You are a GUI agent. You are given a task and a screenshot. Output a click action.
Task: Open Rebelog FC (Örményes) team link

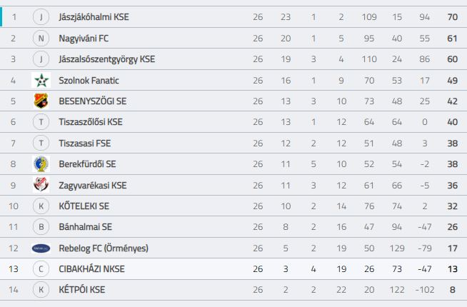104,248
